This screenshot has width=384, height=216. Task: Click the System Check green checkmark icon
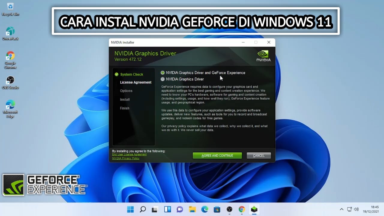pos(116,74)
